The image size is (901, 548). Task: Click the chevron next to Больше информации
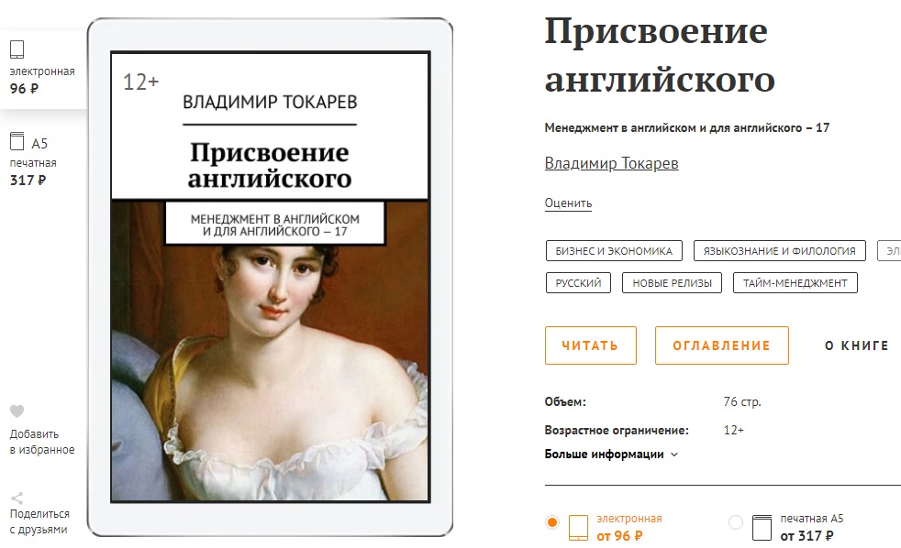tap(674, 455)
